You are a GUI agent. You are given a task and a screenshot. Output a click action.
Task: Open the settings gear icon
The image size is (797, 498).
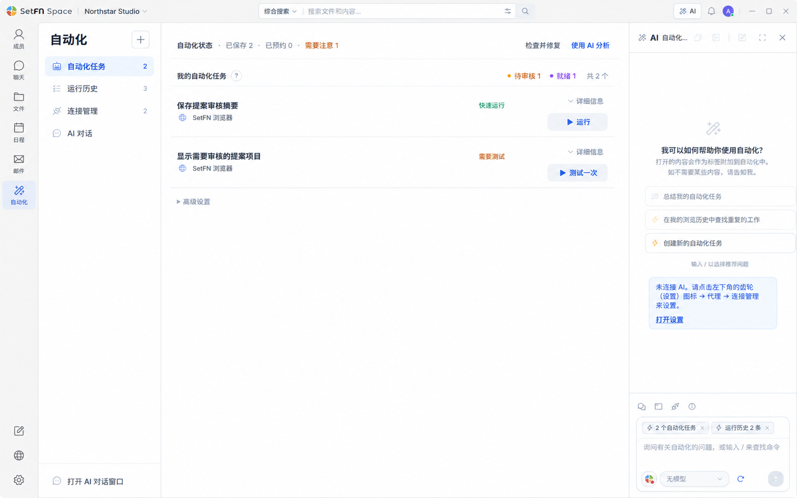19,480
